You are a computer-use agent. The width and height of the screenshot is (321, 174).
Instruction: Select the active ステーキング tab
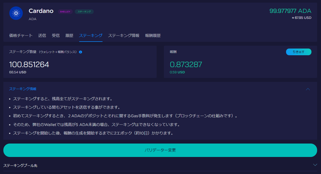pos(91,36)
